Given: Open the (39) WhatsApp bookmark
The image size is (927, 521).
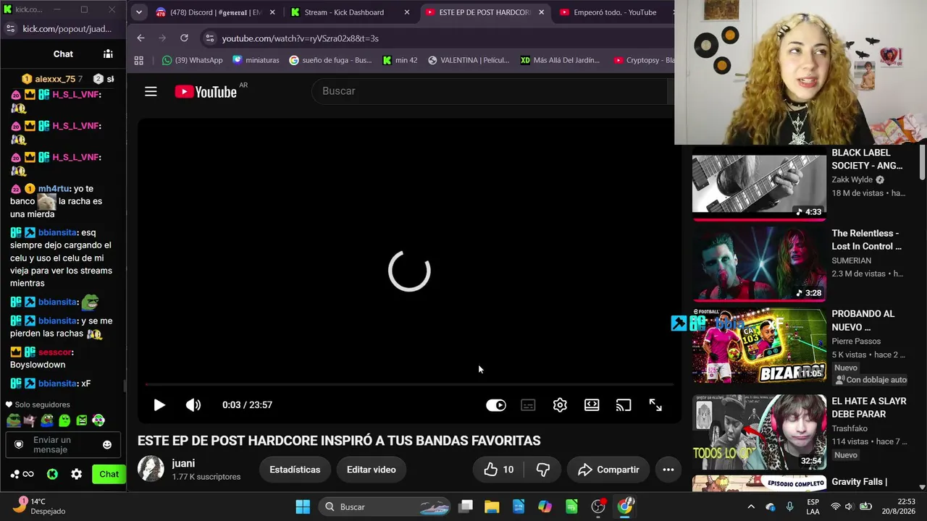Looking at the screenshot, I should pyautogui.click(x=193, y=61).
